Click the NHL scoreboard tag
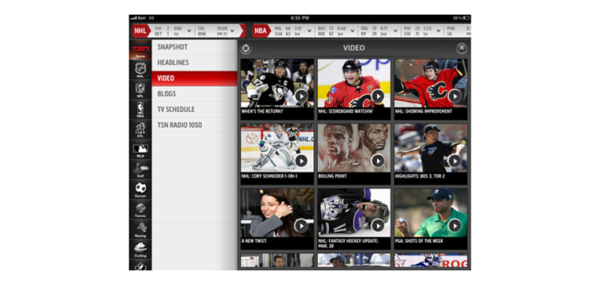Image resolution: width=600 pixels, height=285 pixels. [141, 31]
